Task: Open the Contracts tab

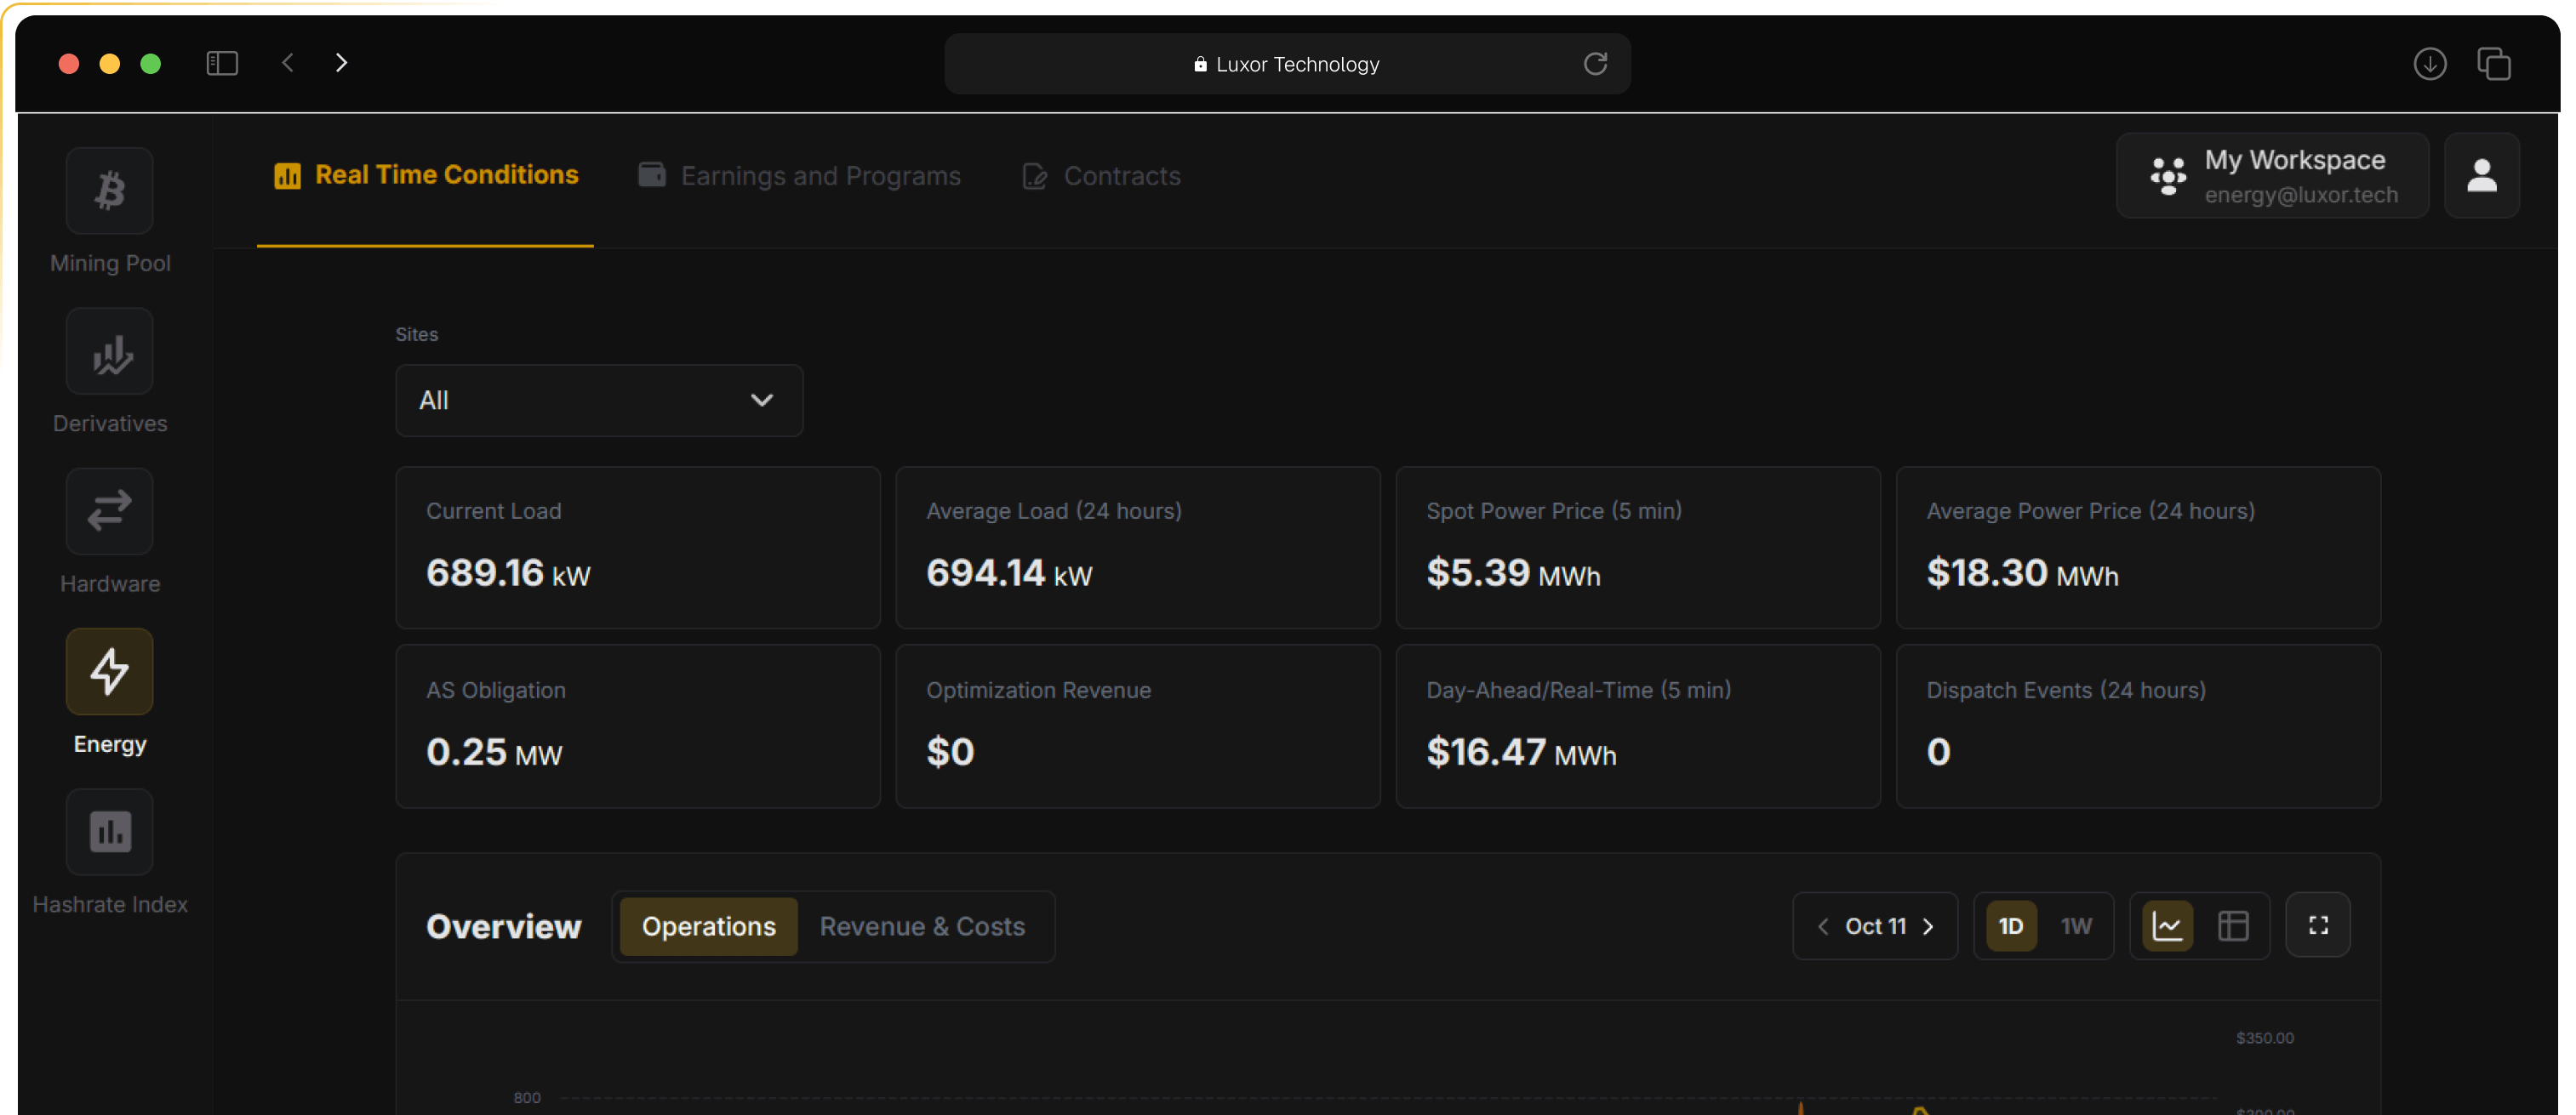Action: (1102, 176)
